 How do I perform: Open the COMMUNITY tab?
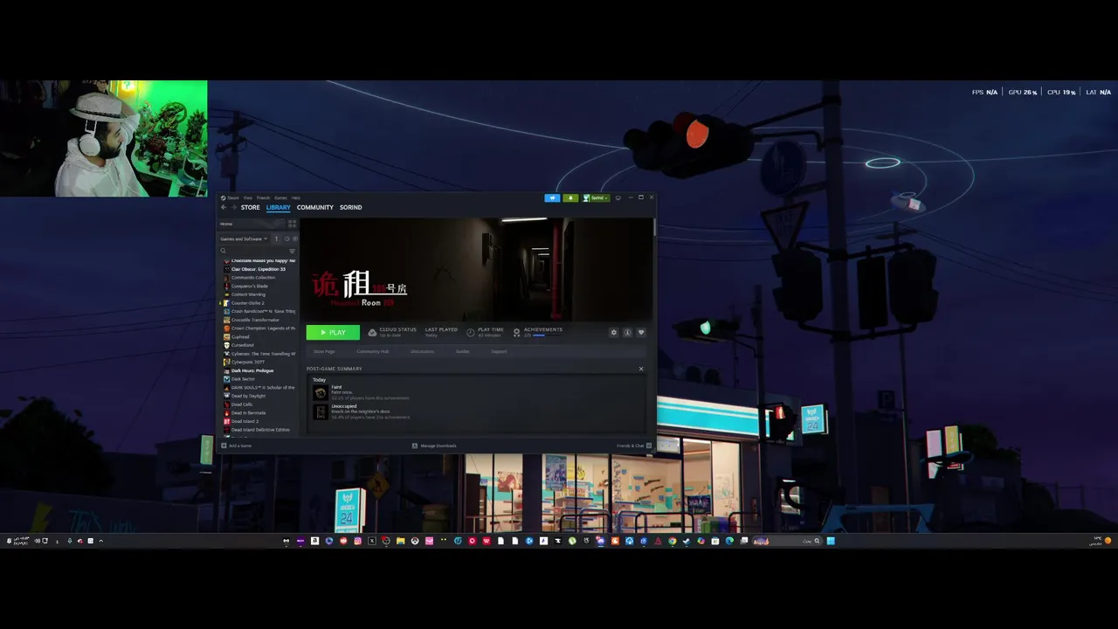(x=315, y=207)
